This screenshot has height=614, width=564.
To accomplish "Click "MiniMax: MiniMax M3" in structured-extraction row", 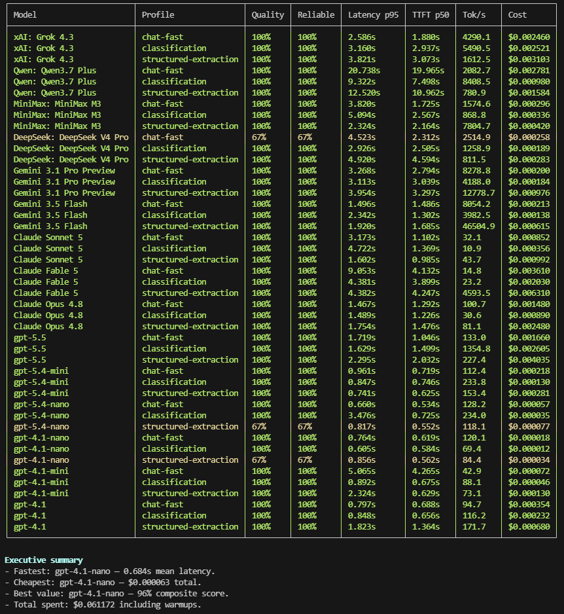I will 57,126.
